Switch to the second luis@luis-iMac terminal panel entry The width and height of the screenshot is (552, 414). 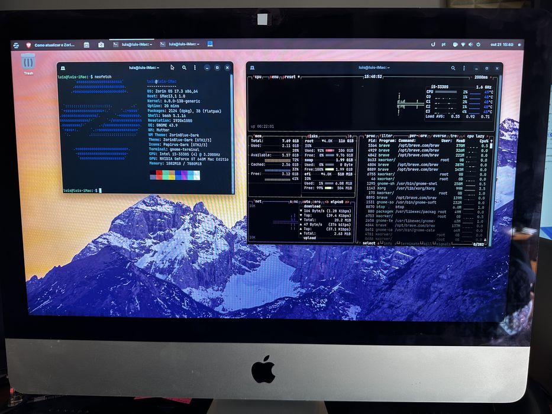(179, 44)
